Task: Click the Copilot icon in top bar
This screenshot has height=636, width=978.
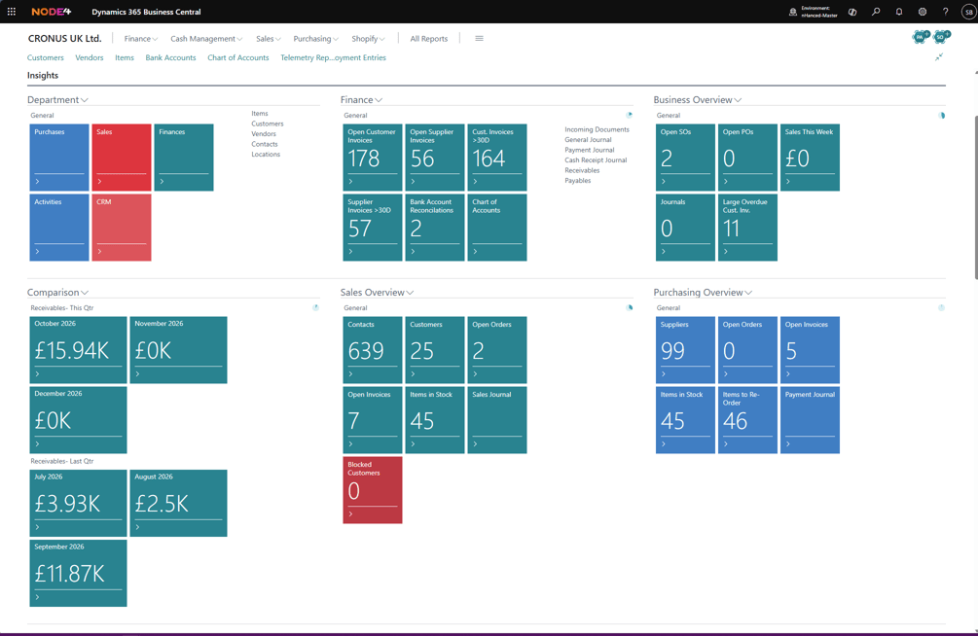Action: click(852, 12)
